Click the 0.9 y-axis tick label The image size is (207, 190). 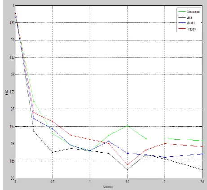pos(13,40)
